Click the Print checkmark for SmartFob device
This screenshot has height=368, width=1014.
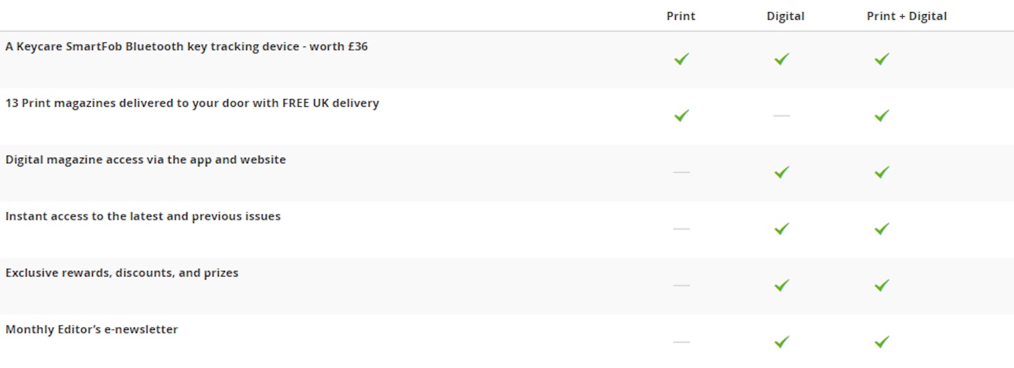pyautogui.click(x=681, y=59)
